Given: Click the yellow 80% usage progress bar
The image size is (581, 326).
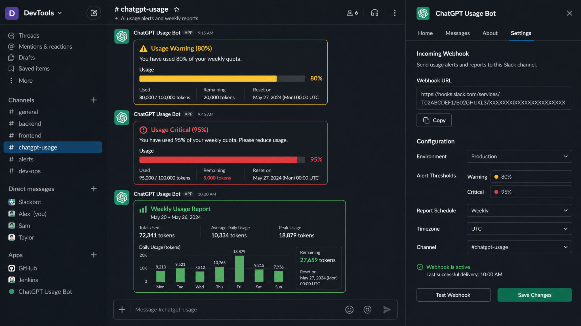Looking at the screenshot, I should click(x=222, y=79).
